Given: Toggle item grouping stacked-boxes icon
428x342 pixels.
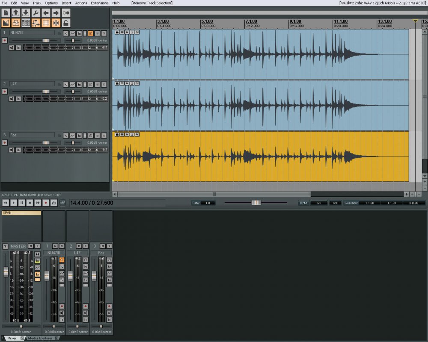Looking at the screenshot, I should click(16, 23).
